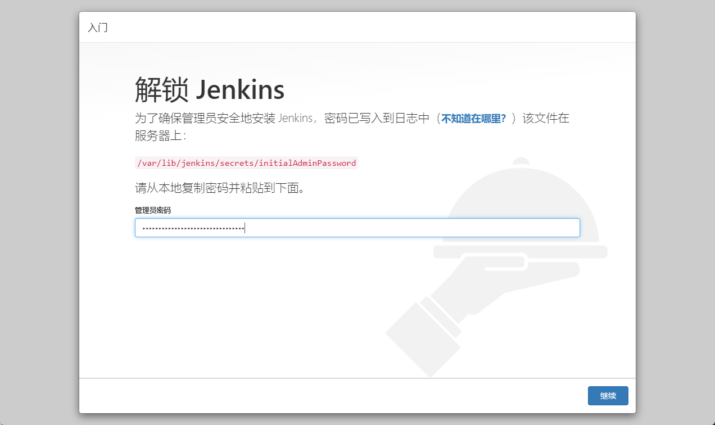Focus the 管理员密码 password input field

(x=357, y=228)
